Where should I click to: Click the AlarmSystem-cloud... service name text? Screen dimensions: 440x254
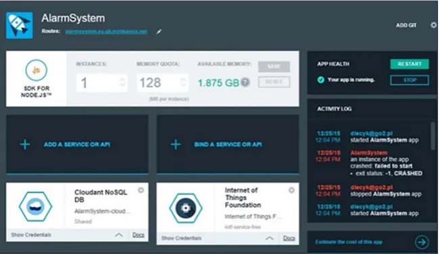point(102,211)
